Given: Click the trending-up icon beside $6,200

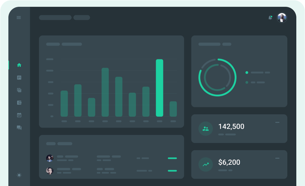Looking at the screenshot, I should (205, 165).
